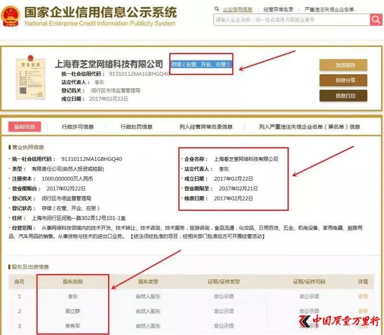
Task: Click shareholder name 周立群 in the table
Action: (x=73, y=311)
